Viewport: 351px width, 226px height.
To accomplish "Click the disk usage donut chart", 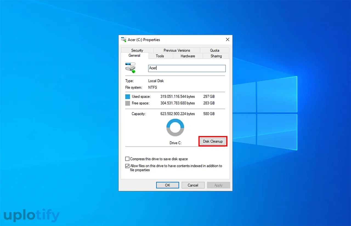I will pos(175,128).
